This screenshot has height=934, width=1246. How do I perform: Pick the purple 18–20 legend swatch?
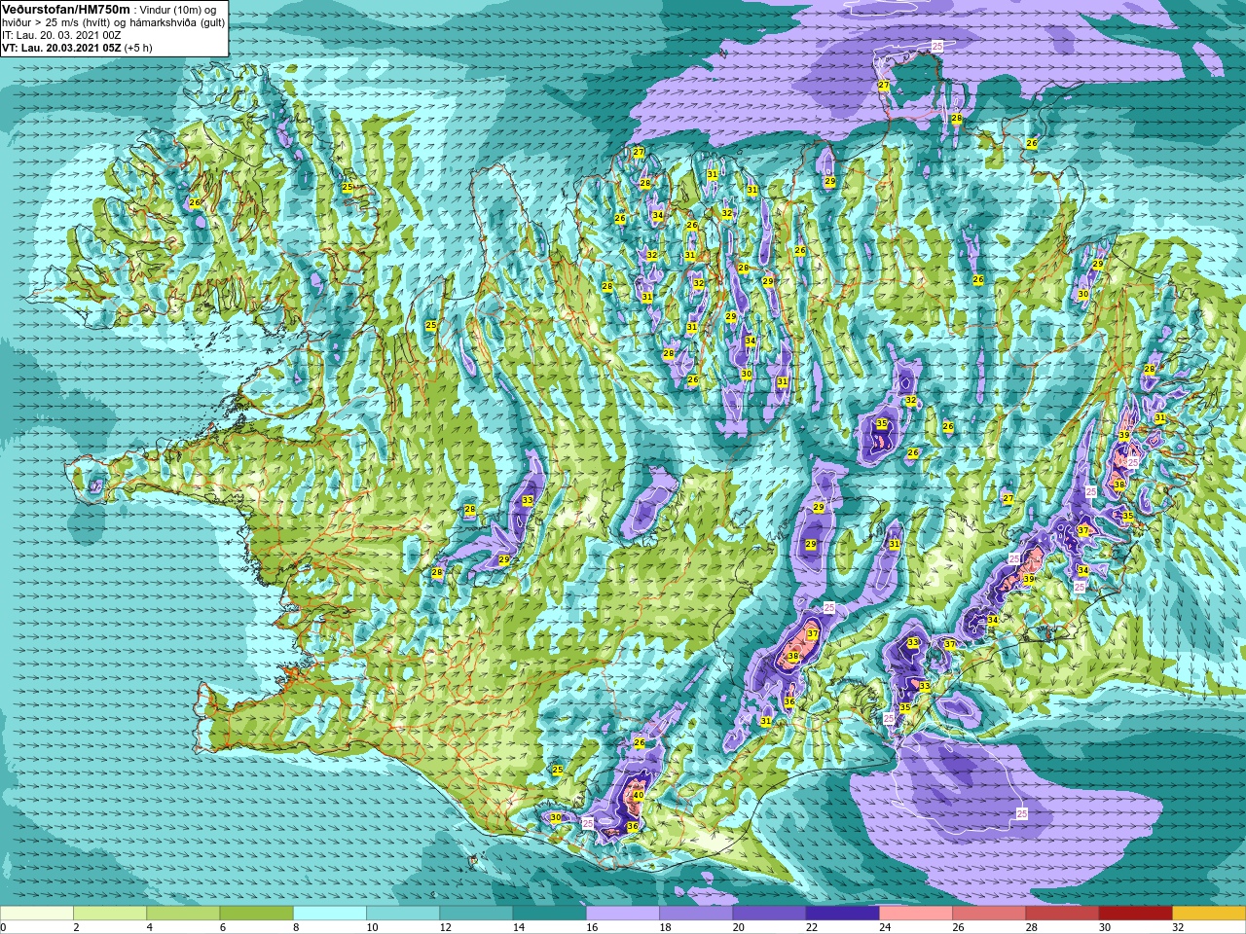pos(696,913)
